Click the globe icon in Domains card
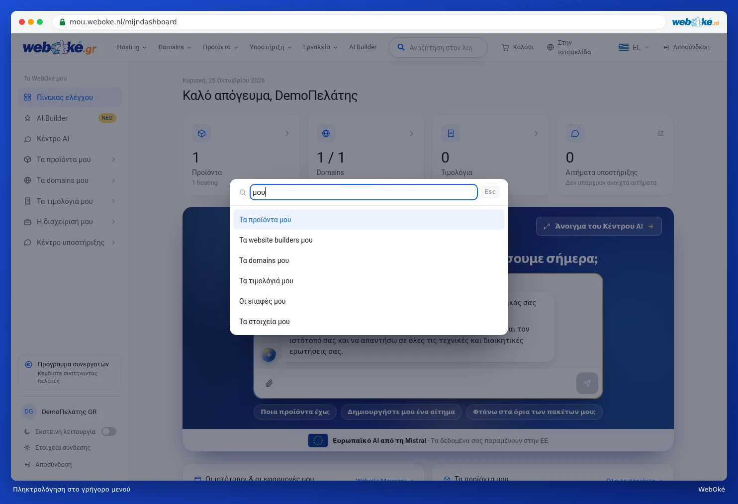This screenshot has width=738, height=504. pyautogui.click(x=326, y=133)
